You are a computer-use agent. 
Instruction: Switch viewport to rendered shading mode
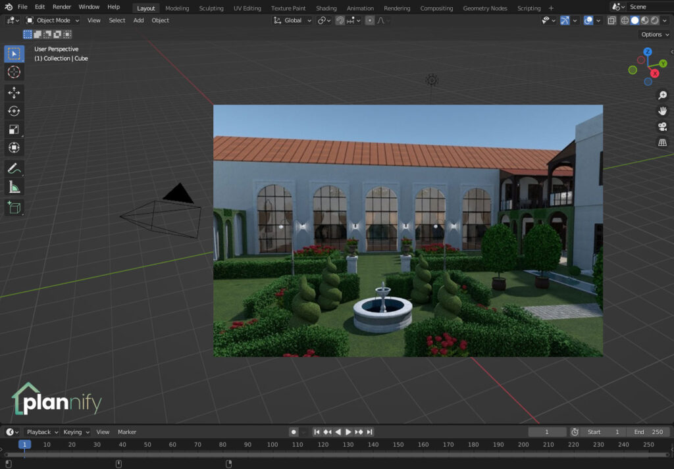[x=654, y=20]
